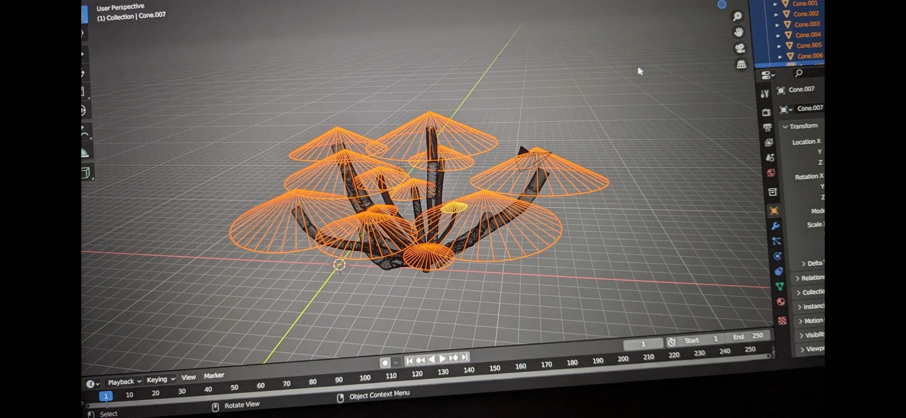Viewport: 906px width, 418px height.
Task: Jump to the timeline's last frame
Action: tap(465, 357)
